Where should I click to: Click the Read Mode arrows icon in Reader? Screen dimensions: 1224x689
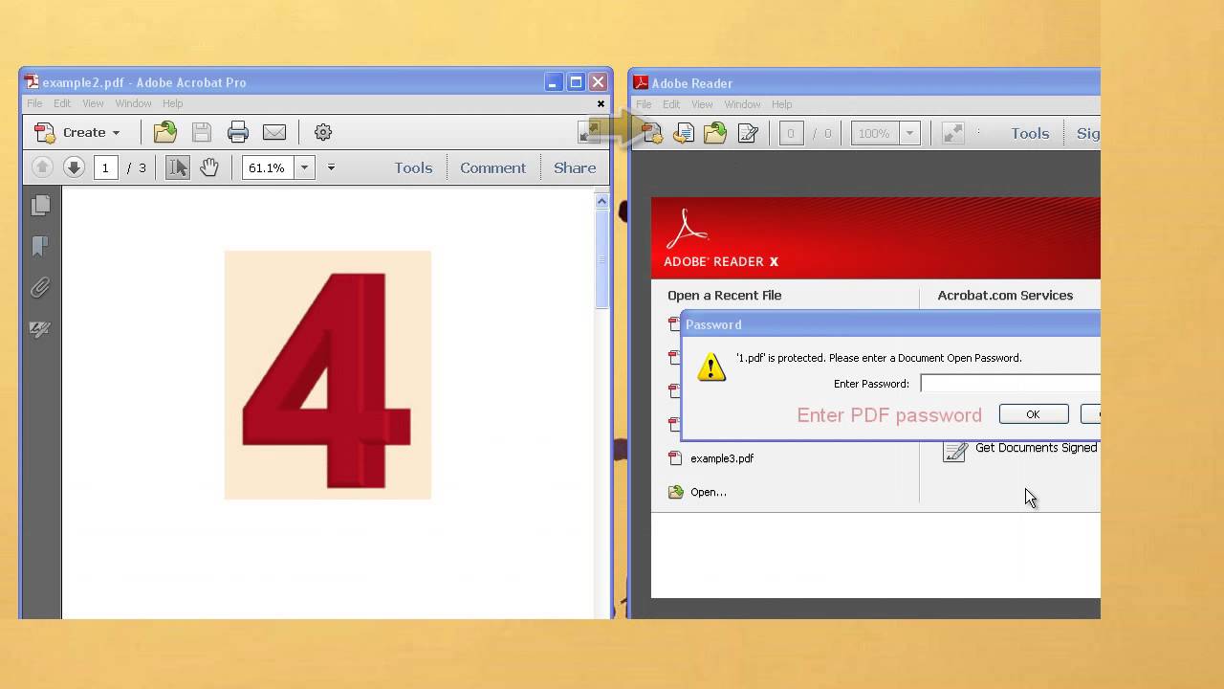[952, 134]
